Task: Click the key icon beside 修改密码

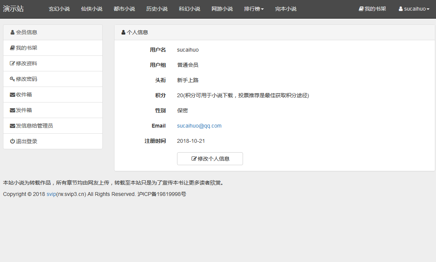Action: 13,79
